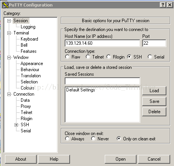Open the Keyboard category
This screenshot has height=166, width=174.
click(x=29, y=39)
